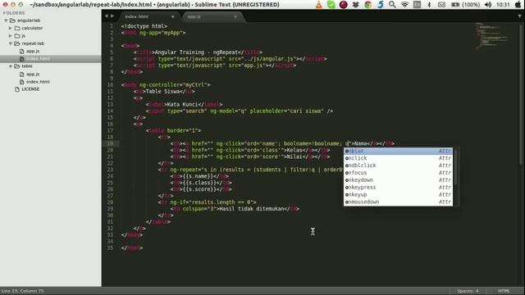525x295 pixels.
Task: Choose onmousedown from the autocomplete list
Action: coord(398,202)
